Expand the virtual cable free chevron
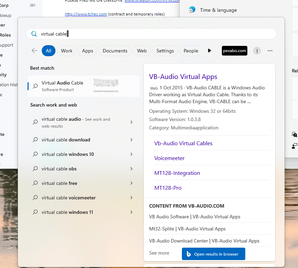The height and width of the screenshot is (268, 298). tap(131, 183)
